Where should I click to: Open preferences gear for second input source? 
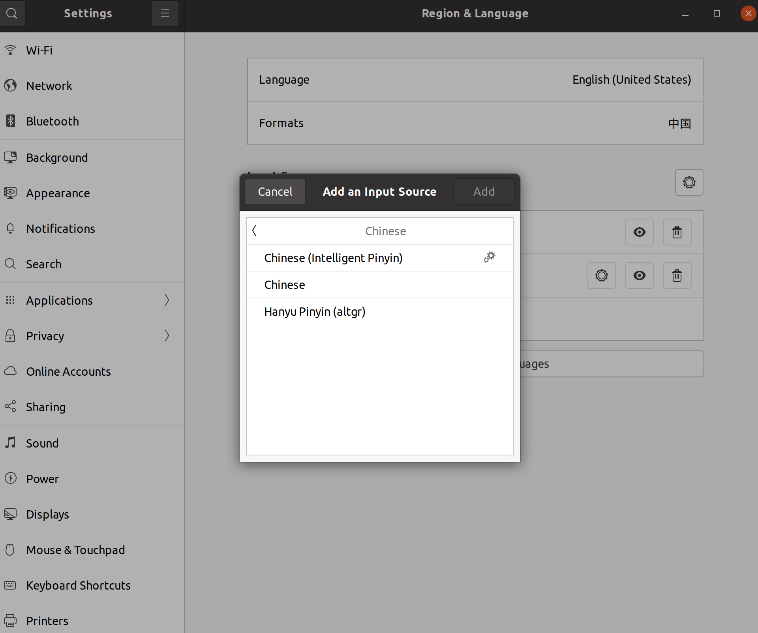pos(601,275)
